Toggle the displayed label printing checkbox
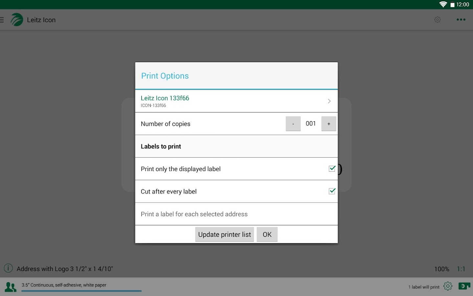 click(332, 168)
